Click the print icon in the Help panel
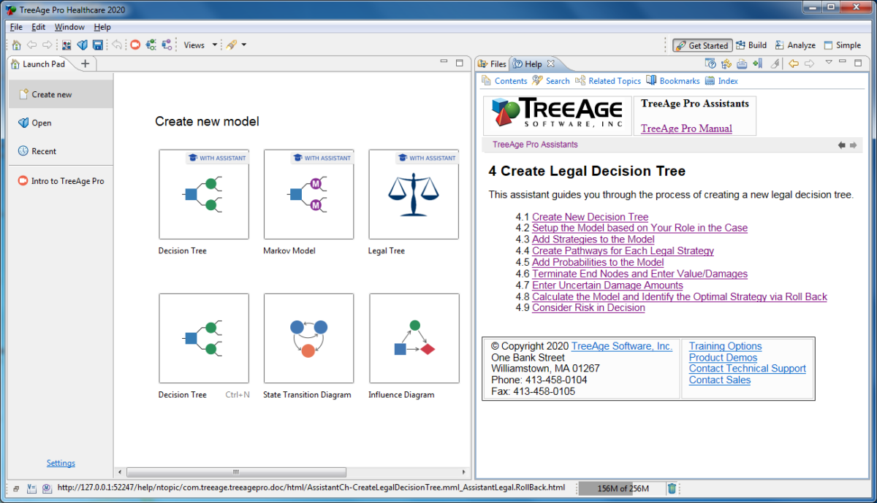 (742, 64)
